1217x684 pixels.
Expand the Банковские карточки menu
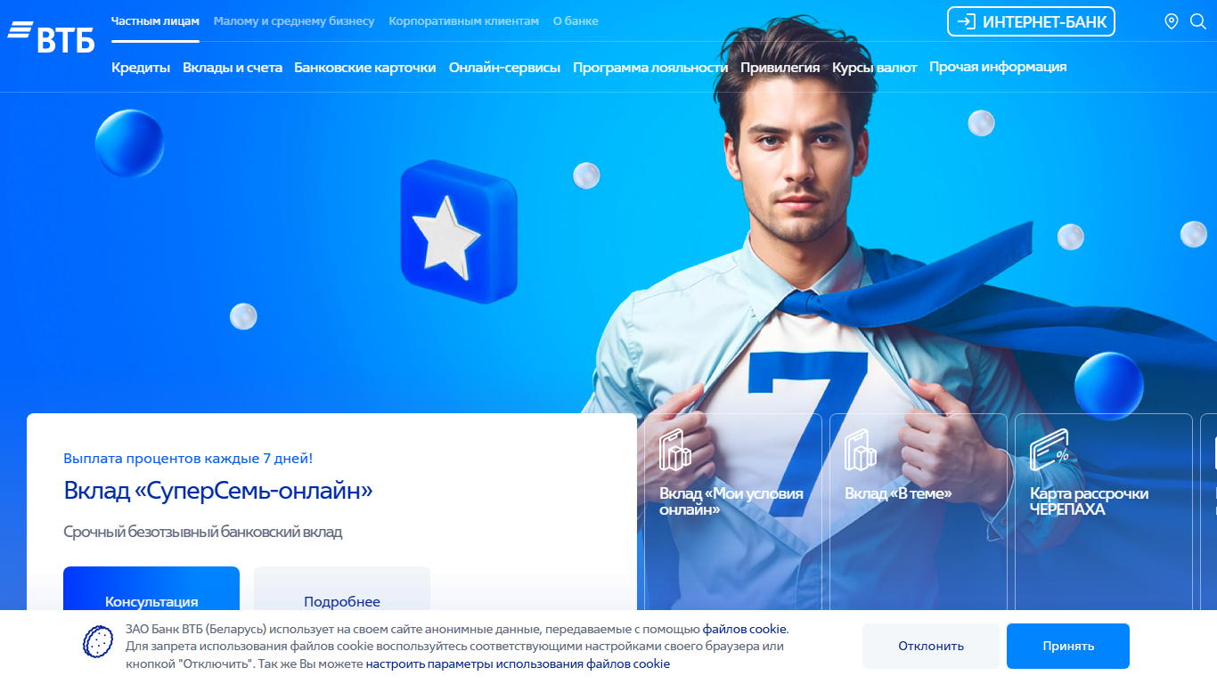(365, 67)
